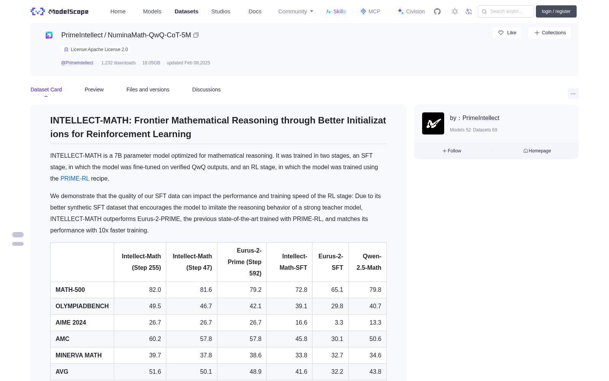Click the 1,232 downloads text

click(x=118, y=63)
